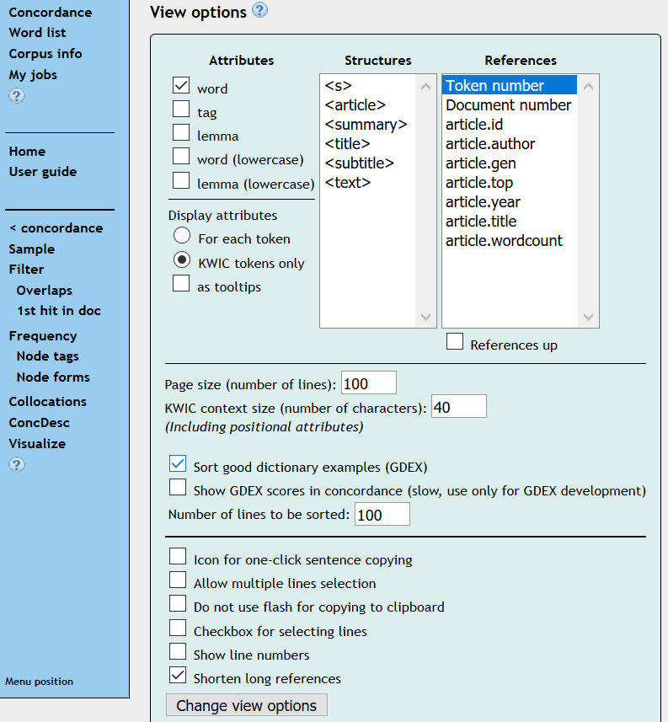Image resolution: width=668 pixels, height=722 pixels.
Task: Open Collocations in sidebar
Action: pos(47,402)
